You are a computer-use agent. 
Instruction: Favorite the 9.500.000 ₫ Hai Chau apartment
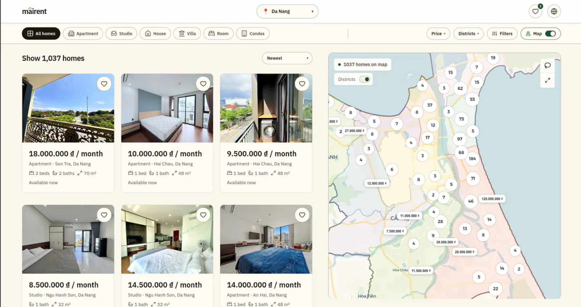coord(302,84)
